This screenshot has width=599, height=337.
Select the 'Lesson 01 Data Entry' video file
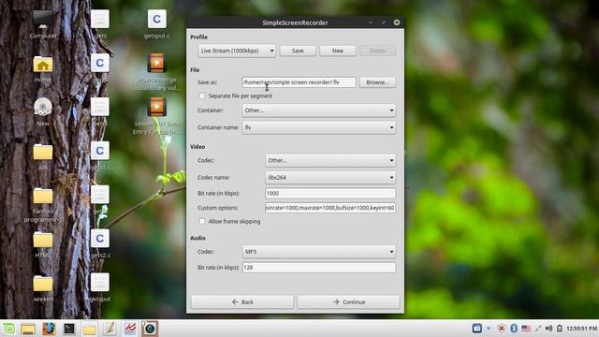pos(156,108)
